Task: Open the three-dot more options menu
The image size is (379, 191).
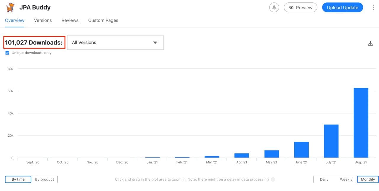Action: click(373, 7)
